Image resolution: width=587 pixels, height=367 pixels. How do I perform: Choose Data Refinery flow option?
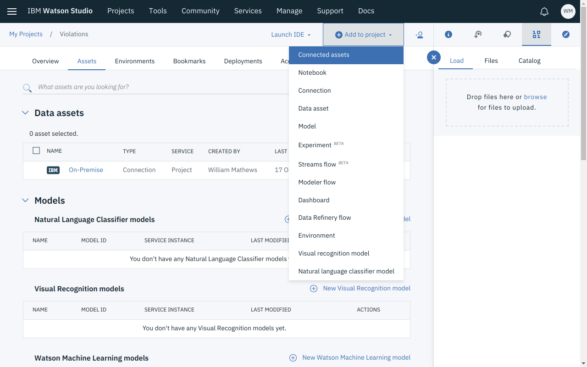point(346,217)
